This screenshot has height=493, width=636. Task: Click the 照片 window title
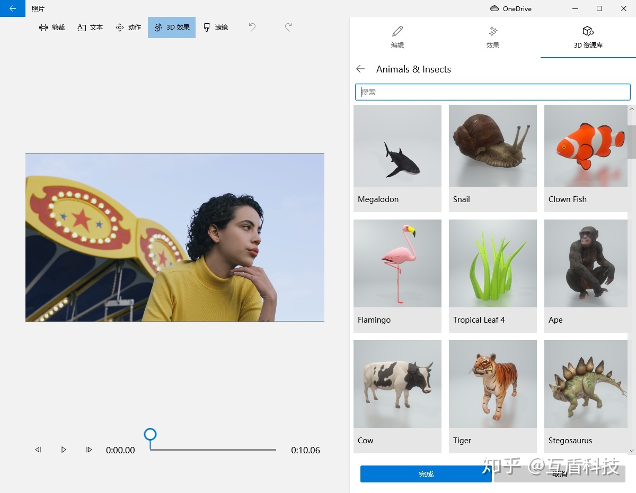tap(38, 9)
